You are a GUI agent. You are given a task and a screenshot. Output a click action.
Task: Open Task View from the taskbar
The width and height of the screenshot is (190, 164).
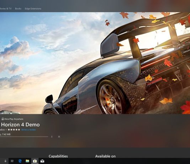point(12,161)
